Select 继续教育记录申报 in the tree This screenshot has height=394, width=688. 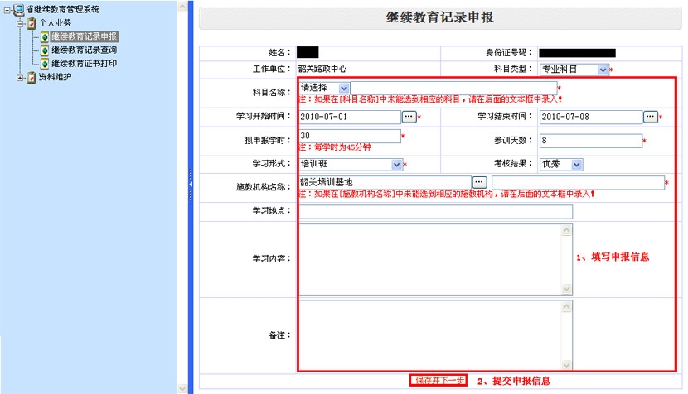(84, 36)
